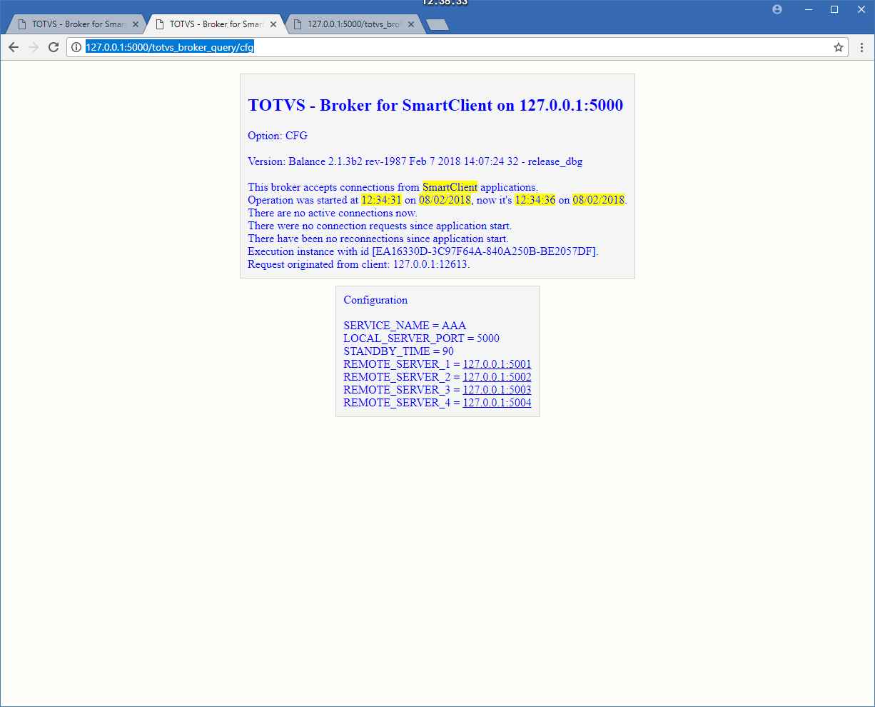Click the address bar URL field
This screenshot has width=875, height=707.
pyautogui.click(x=457, y=47)
